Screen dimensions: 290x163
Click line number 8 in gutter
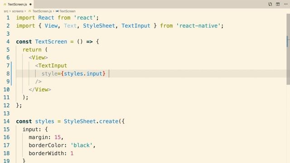coord(8,73)
